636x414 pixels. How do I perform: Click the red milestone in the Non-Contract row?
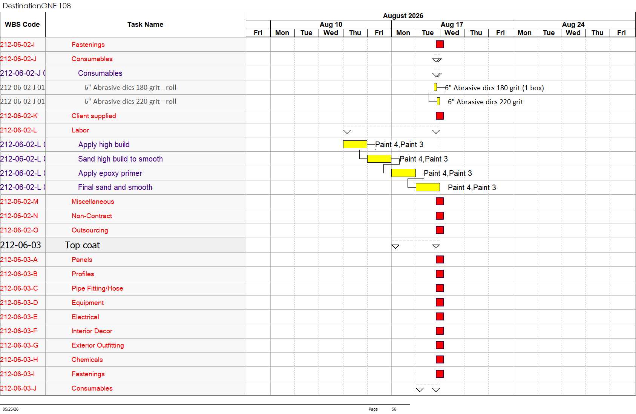[x=440, y=216]
